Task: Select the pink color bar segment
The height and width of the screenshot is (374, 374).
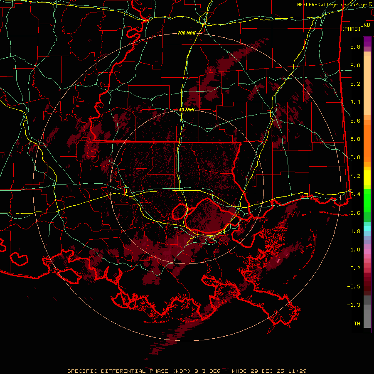Action: click(x=367, y=252)
